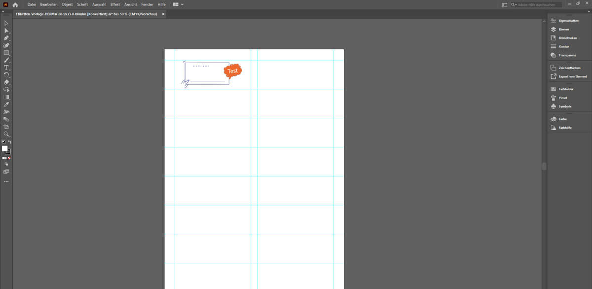Set the fill to None (red slash)
This screenshot has width=592, height=289.
point(9,158)
